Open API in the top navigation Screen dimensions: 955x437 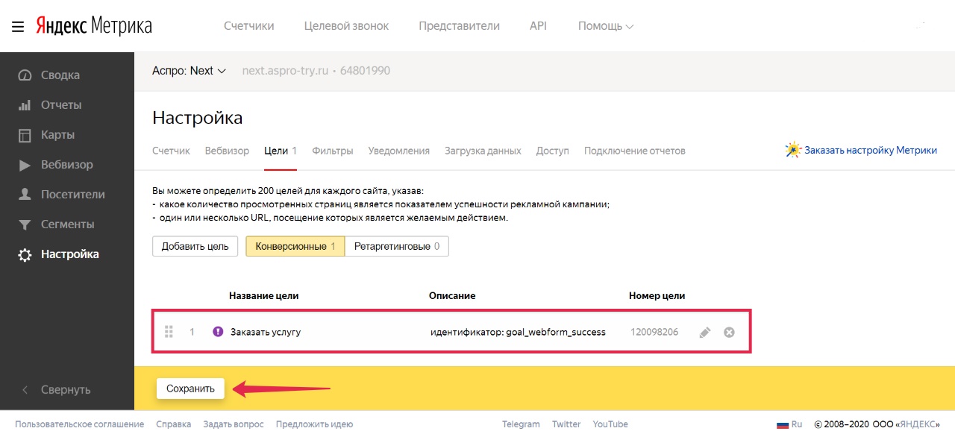pyautogui.click(x=538, y=26)
